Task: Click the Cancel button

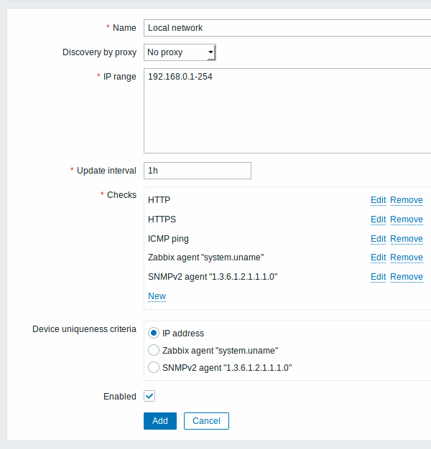Action: [x=206, y=421]
